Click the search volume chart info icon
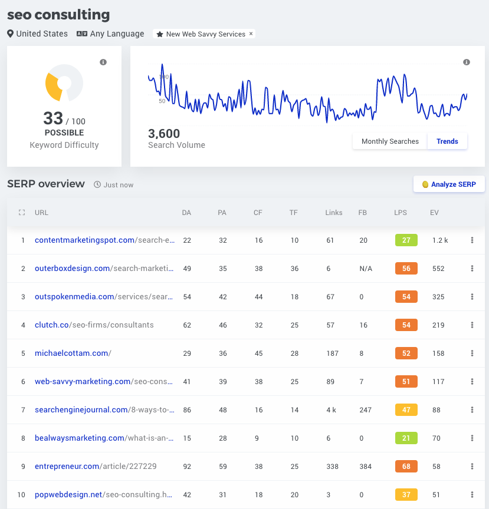Screen dimensions: 489x509 467,62
